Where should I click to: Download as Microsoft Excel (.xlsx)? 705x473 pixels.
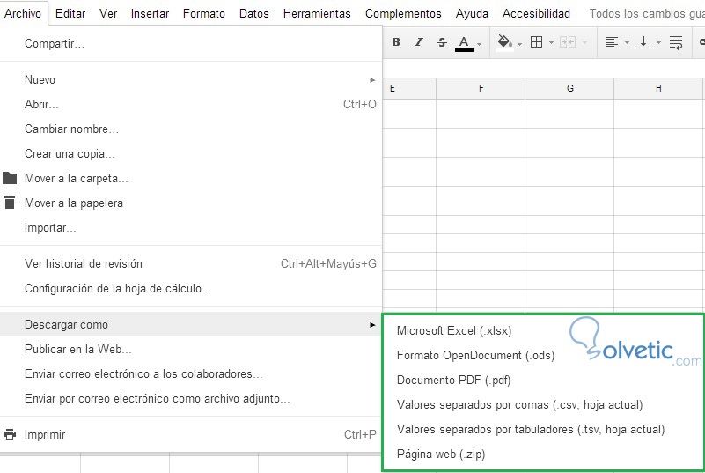(543, 331)
